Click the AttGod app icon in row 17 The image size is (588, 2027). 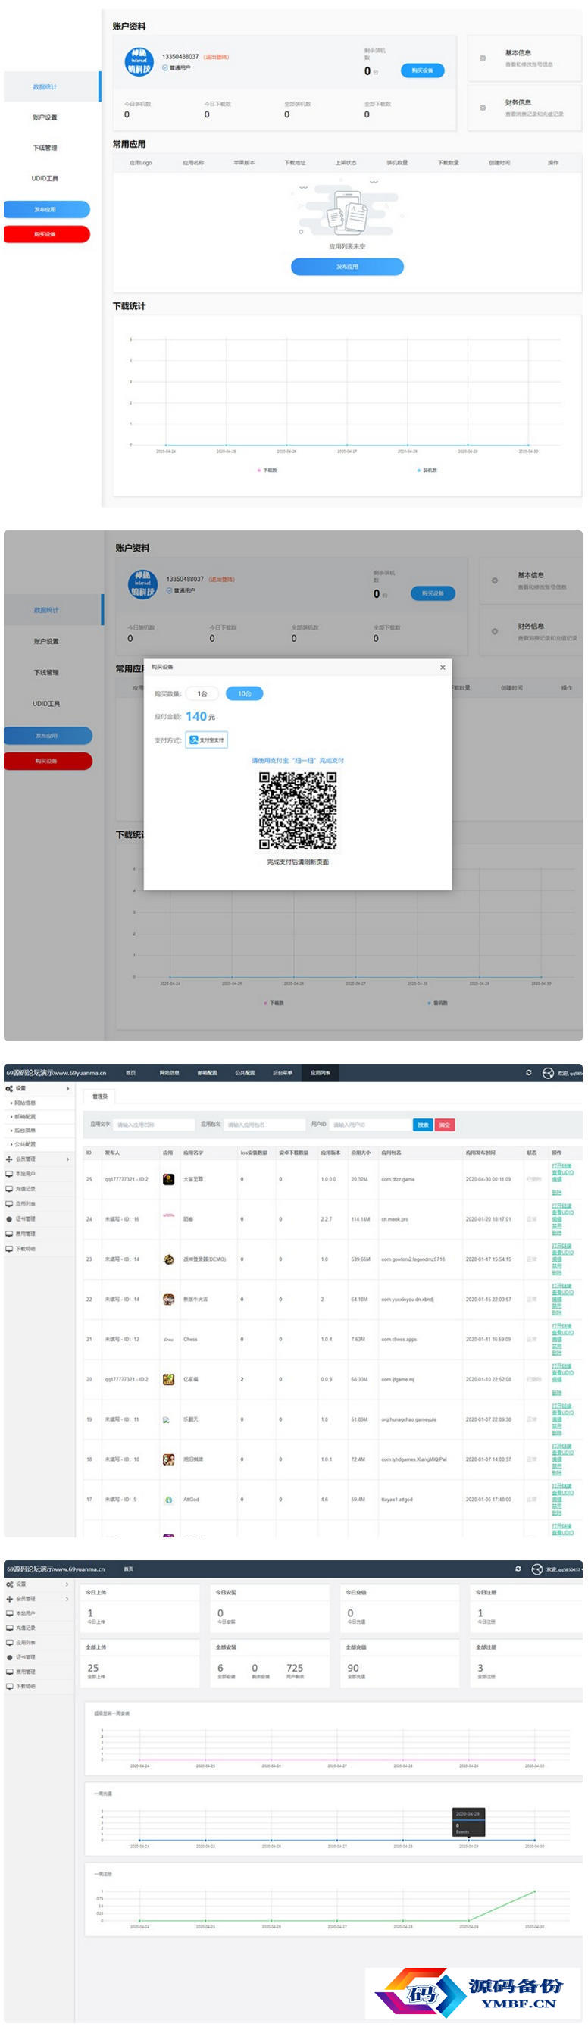tap(168, 1500)
